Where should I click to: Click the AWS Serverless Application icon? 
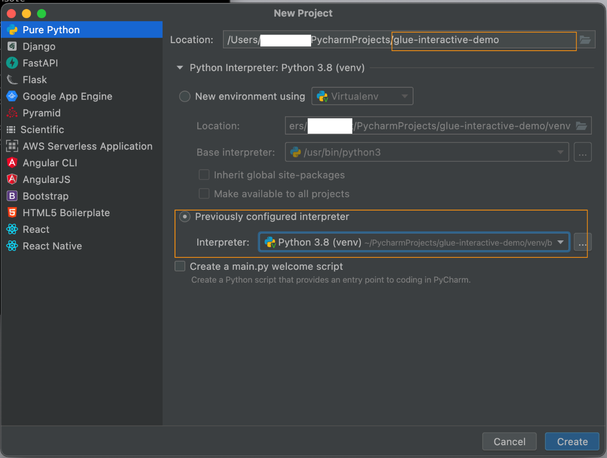[12, 146]
